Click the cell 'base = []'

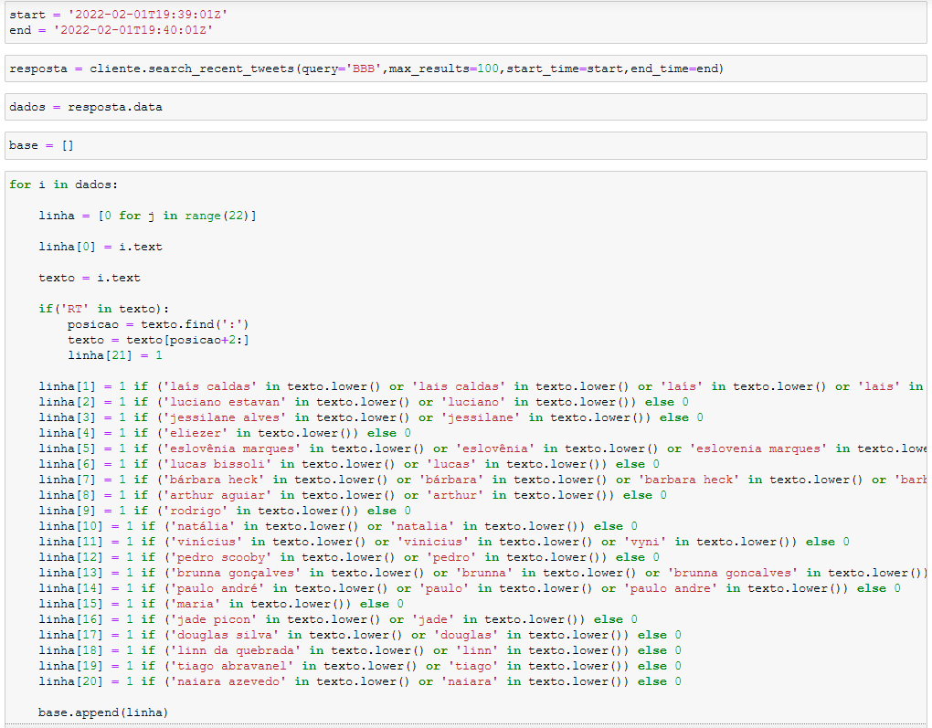[x=465, y=145]
